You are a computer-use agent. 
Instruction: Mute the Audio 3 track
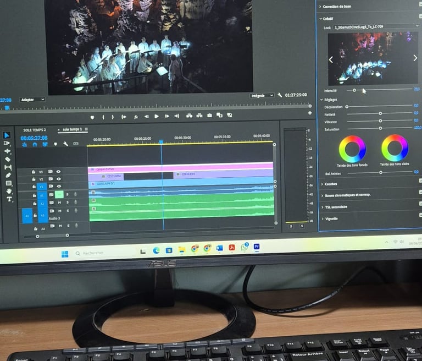tap(60, 211)
